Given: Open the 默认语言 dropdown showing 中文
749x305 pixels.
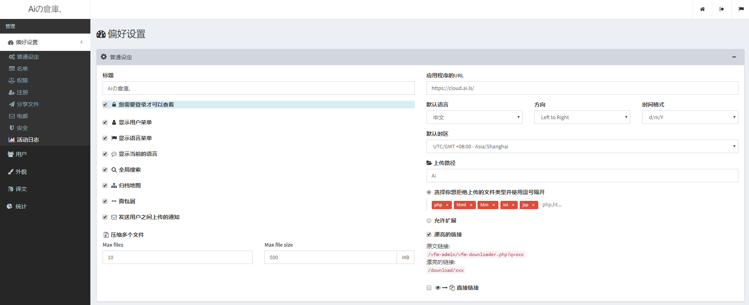Looking at the screenshot, I should [474, 117].
